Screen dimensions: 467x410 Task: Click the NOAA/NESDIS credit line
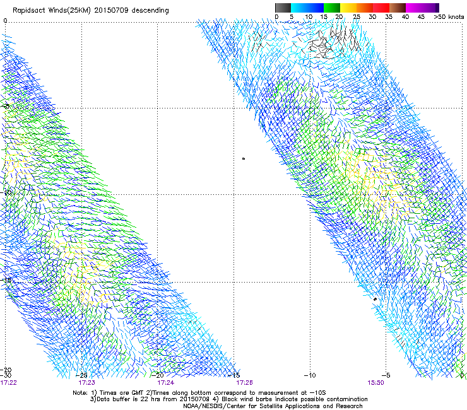[273, 406]
